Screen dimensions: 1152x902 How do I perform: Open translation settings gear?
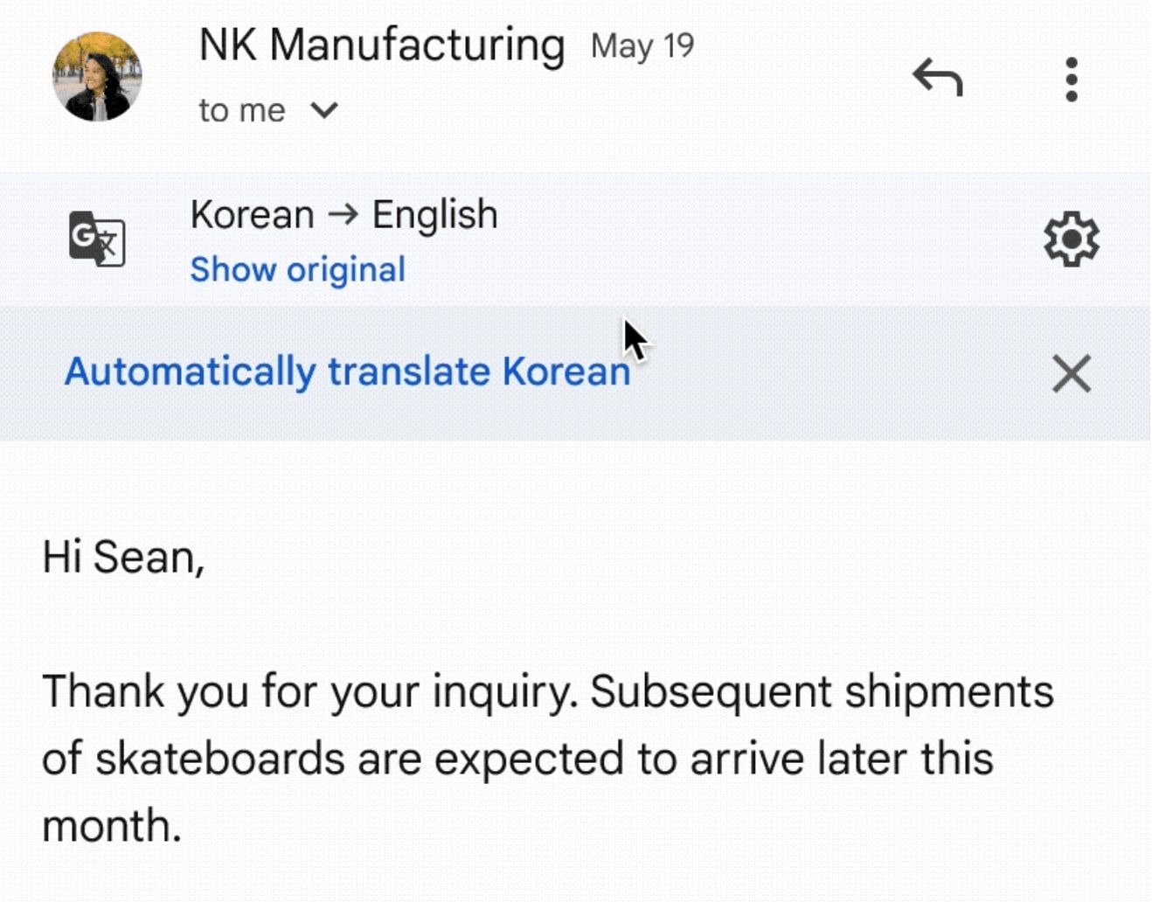tap(1072, 239)
